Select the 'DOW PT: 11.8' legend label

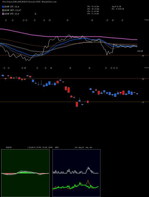click(12, 14)
